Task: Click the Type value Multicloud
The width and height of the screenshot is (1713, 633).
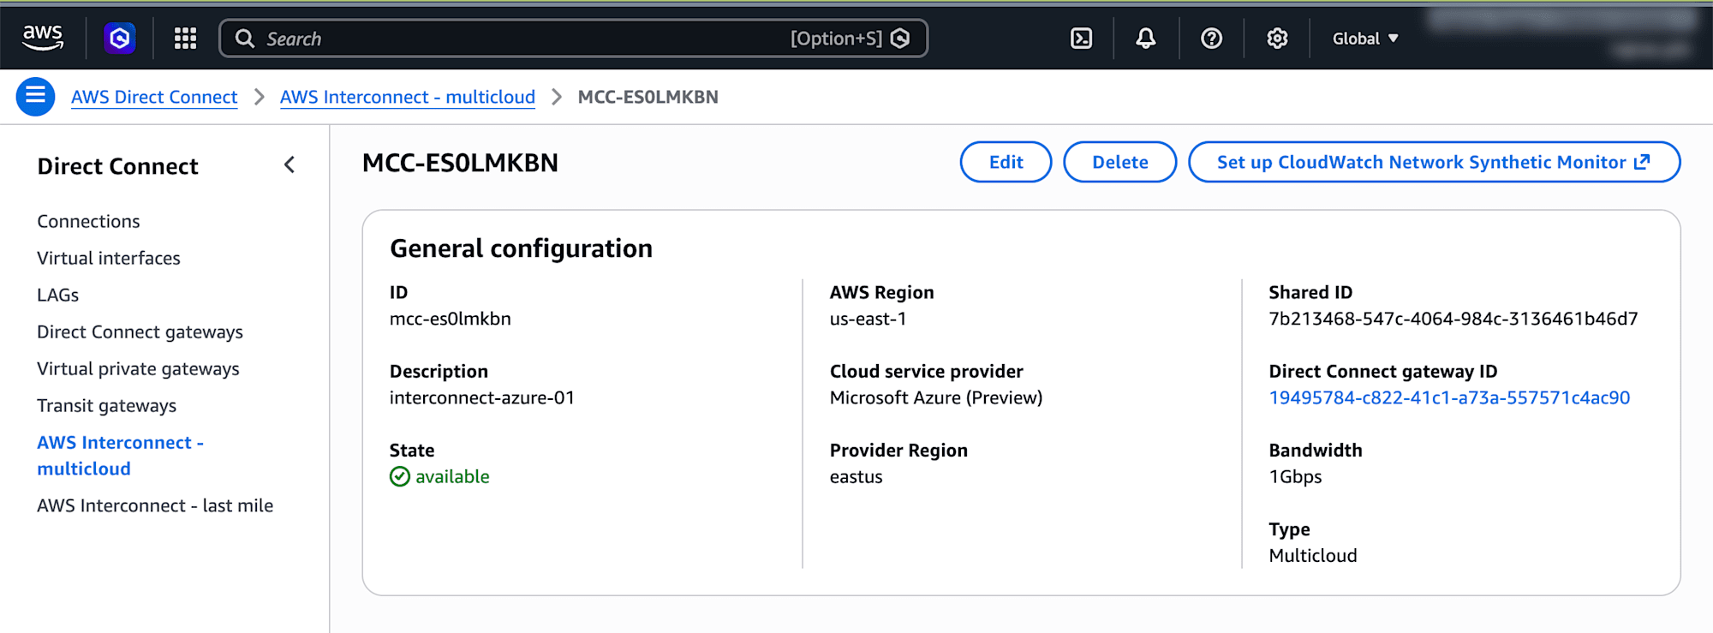Action: (x=1312, y=555)
